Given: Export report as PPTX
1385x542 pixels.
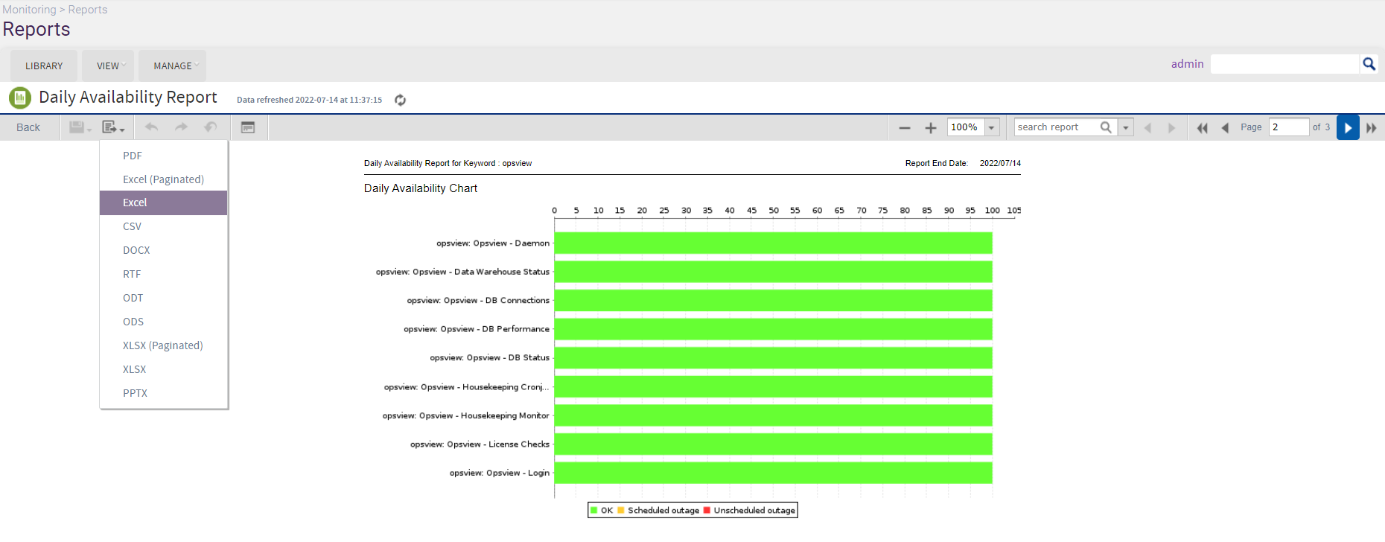Looking at the screenshot, I should click(x=164, y=393).
